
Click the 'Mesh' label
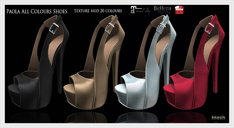(x=218, y=117)
